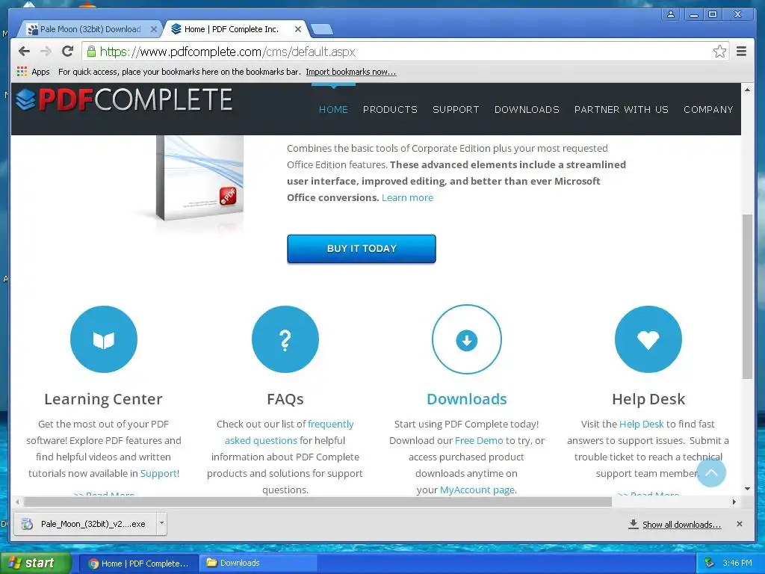Screen dimensions: 765x574
Task: Reload the page with the refresh icon
Action: 68,52
